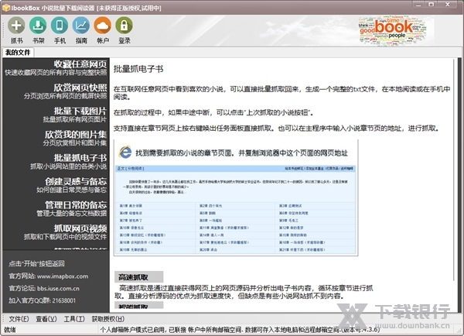Close the IbookBox window
Screen dimensions: 464x336
448,5
